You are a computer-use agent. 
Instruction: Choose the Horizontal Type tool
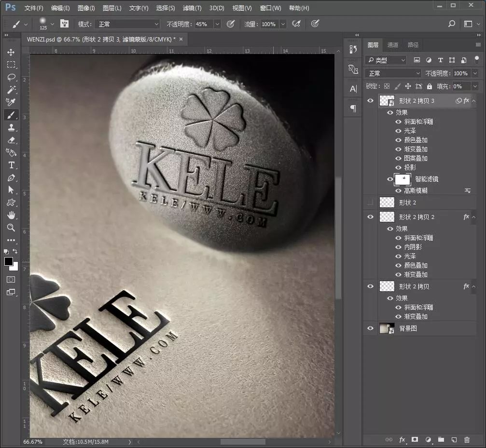click(11, 165)
